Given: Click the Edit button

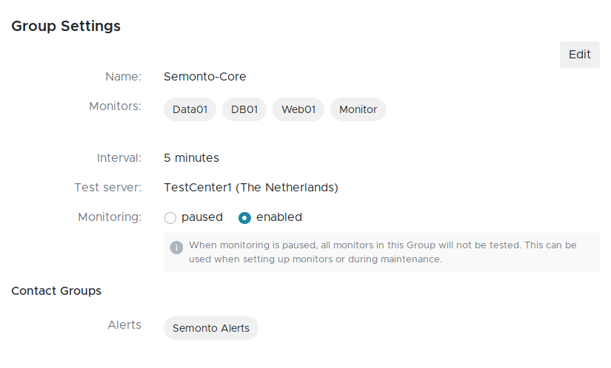Looking at the screenshot, I should coord(579,55).
